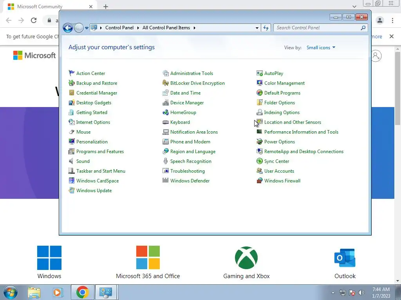The height and width of the screenshot is (300, 401).
Task: Open the Sound speaker icon in Control Panel
Action: (72, 161)
